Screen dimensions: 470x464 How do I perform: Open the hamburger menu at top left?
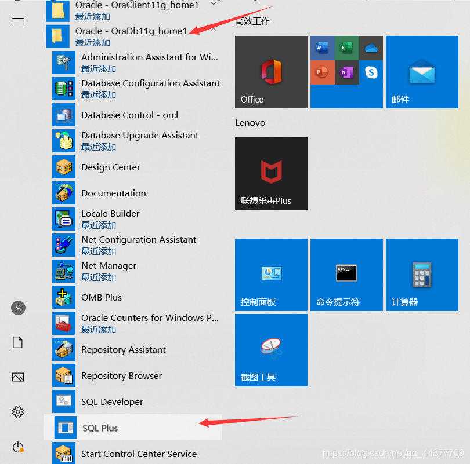coord(18,21)
